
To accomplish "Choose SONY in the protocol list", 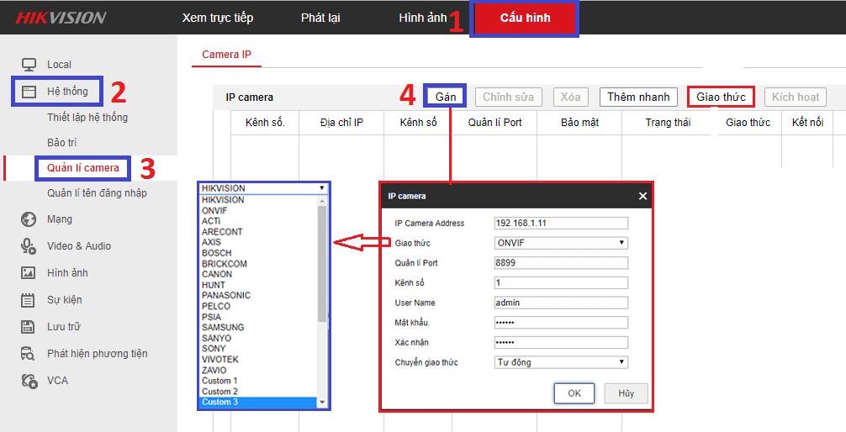I will pos(214,349).
